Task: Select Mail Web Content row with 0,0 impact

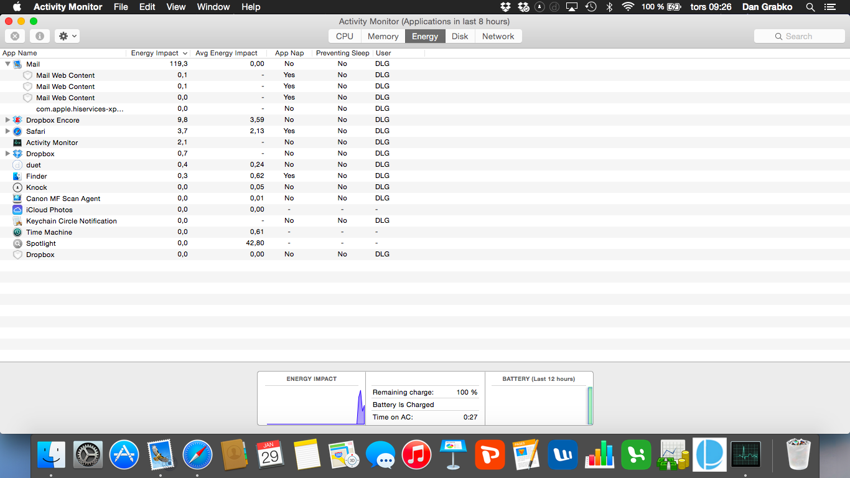Action: [x=425, y=98]
